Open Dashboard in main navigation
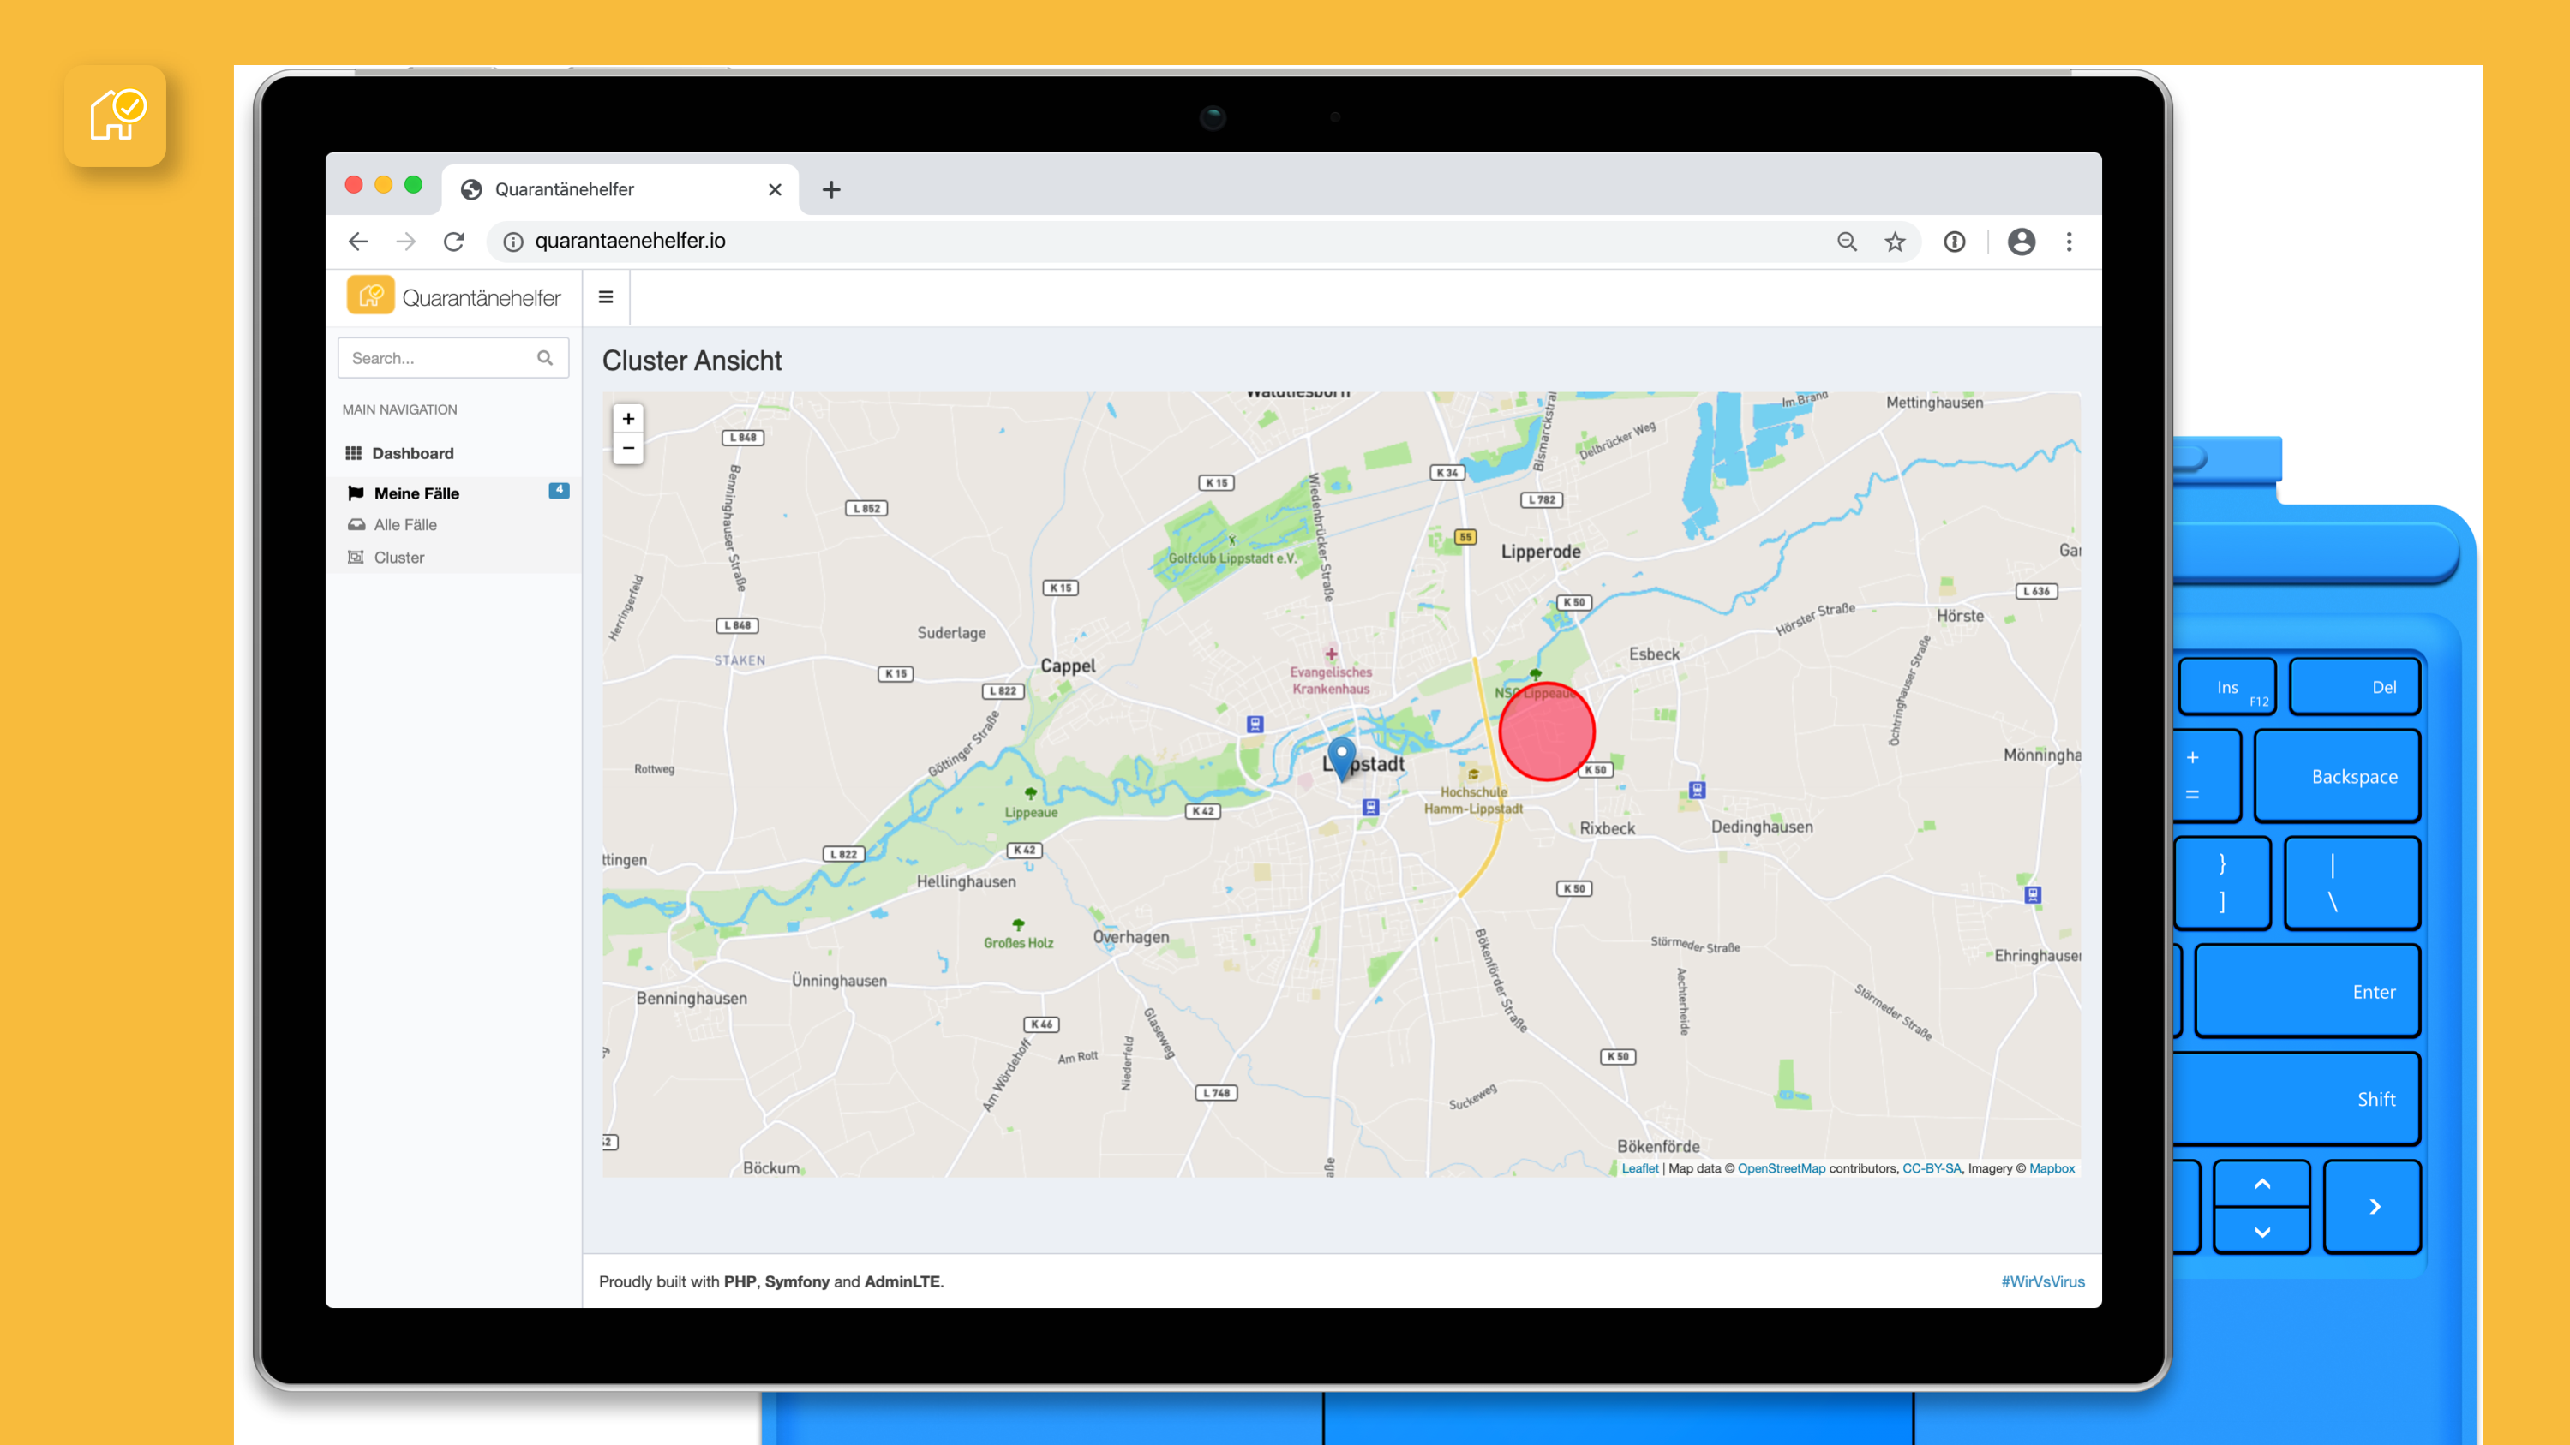 412,453
